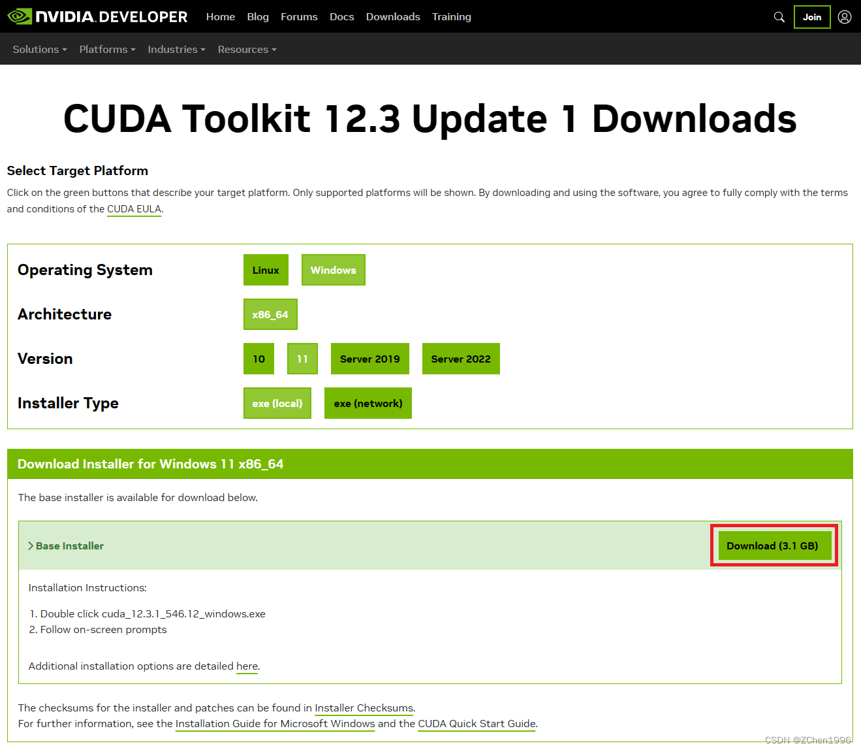Open the Training nav item
Image resolution: width=861 pixels, height=750 pixels.
click(452, 17)
